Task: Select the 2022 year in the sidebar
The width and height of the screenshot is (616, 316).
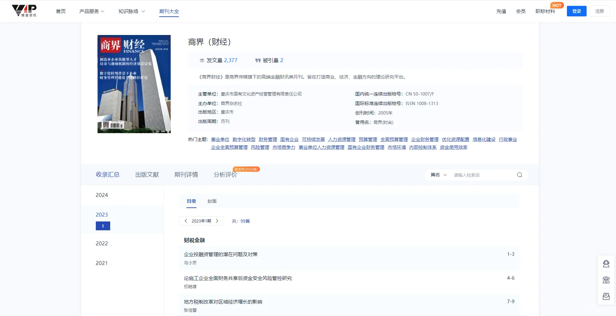Action: [102, 243]
